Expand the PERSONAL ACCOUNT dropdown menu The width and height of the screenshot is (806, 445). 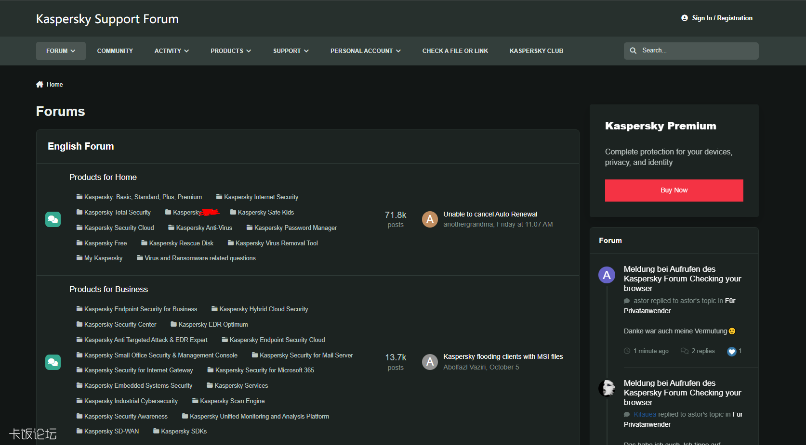(365, 51)
